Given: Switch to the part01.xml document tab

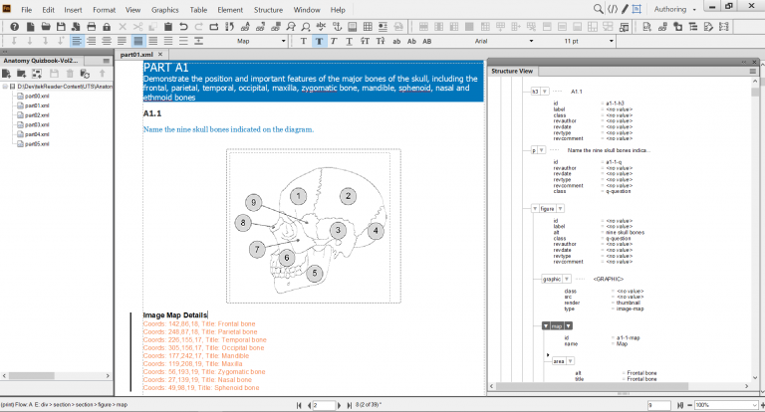Looking at the screenshot, I should point(136,55).
